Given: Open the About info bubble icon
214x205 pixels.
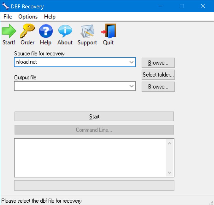Looking at the screenshot, I should [65, 31].
